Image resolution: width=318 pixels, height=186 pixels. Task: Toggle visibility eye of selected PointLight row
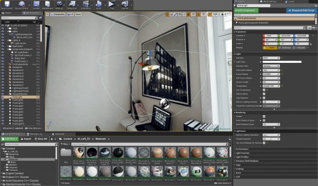click(3, 97)
